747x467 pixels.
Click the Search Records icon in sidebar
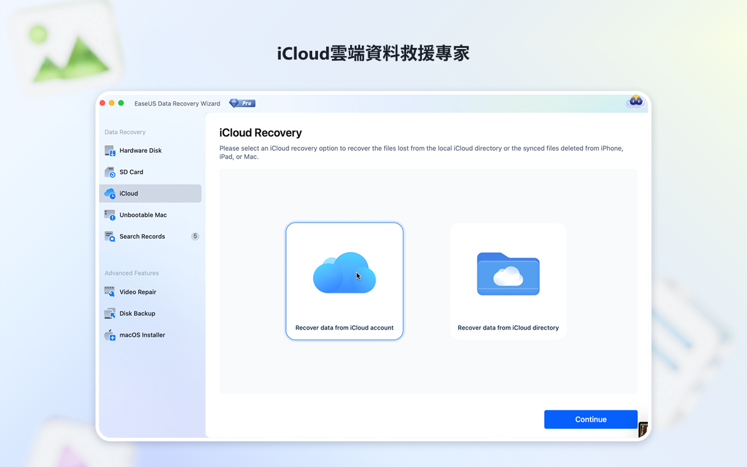pos(110,236)
